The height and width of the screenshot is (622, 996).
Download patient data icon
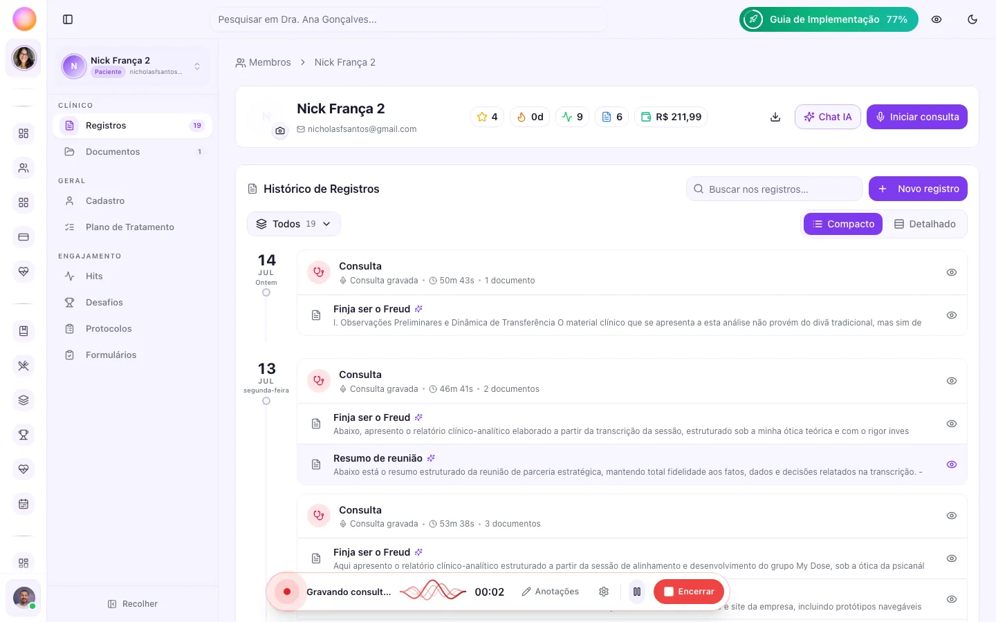tap(775, 117)
